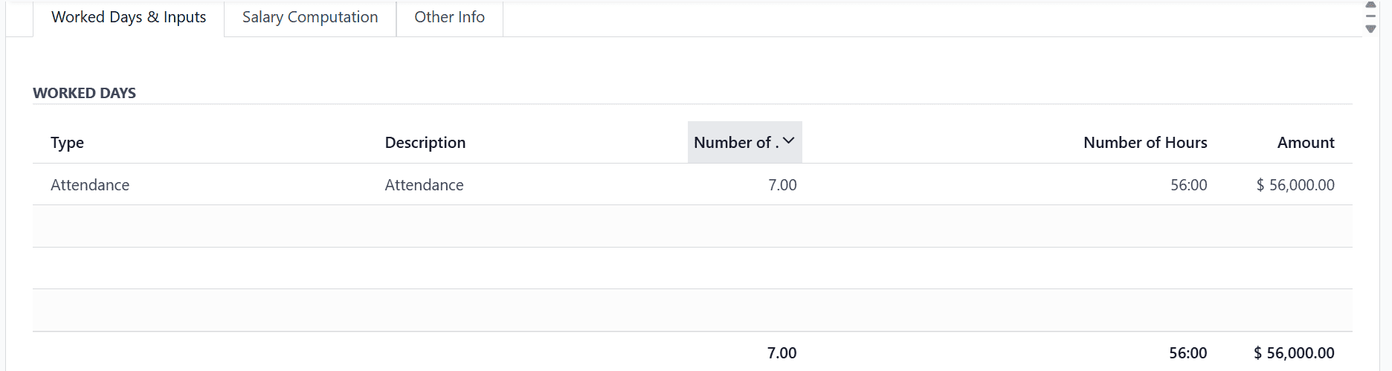Select the Attendance cell under Type
This screenshot has width=1392, height=371.
pos(90,185)
